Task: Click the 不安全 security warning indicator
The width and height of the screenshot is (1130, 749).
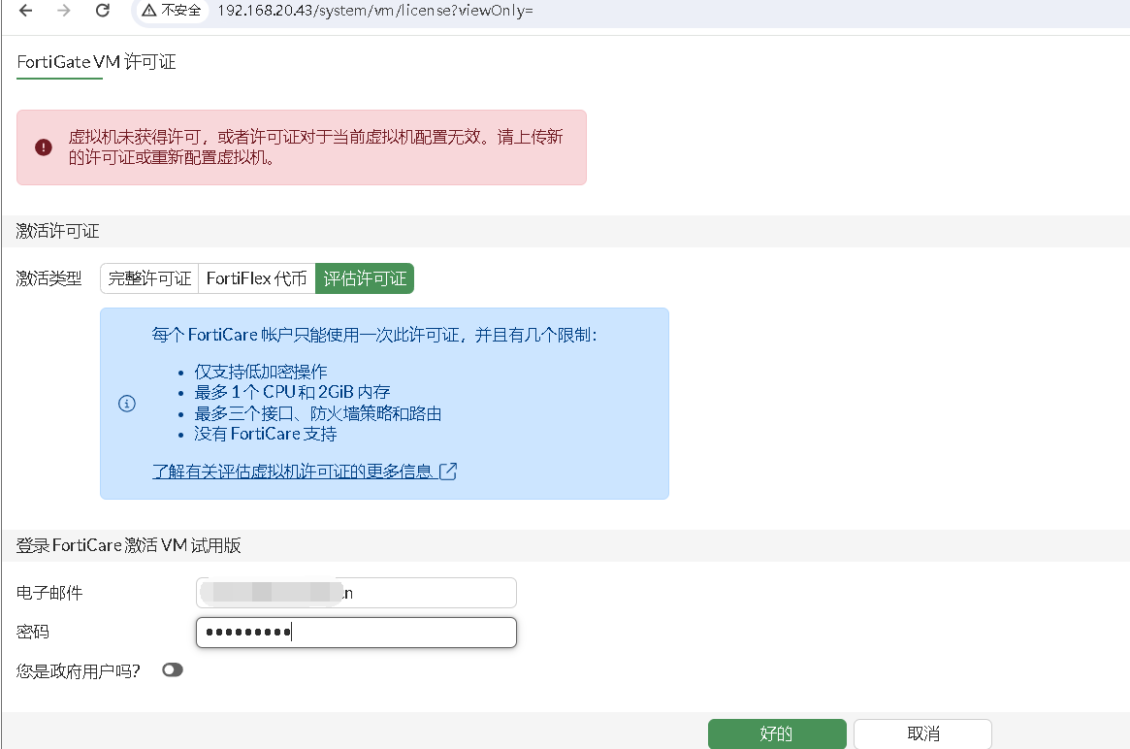Action: click(x=172, y=10)
